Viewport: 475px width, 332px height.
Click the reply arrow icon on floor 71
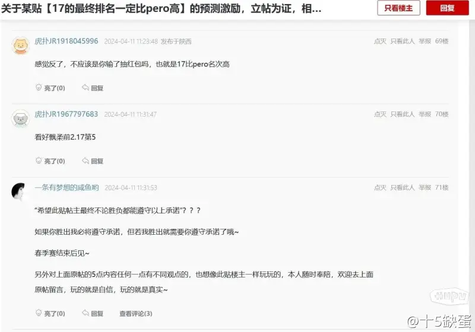pyautogui.click(x=85, y=313)
